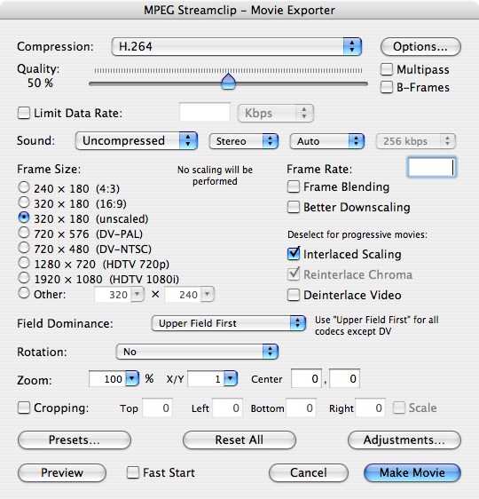
Task: Click the Reset All button
Action: (x=239, y=440)
